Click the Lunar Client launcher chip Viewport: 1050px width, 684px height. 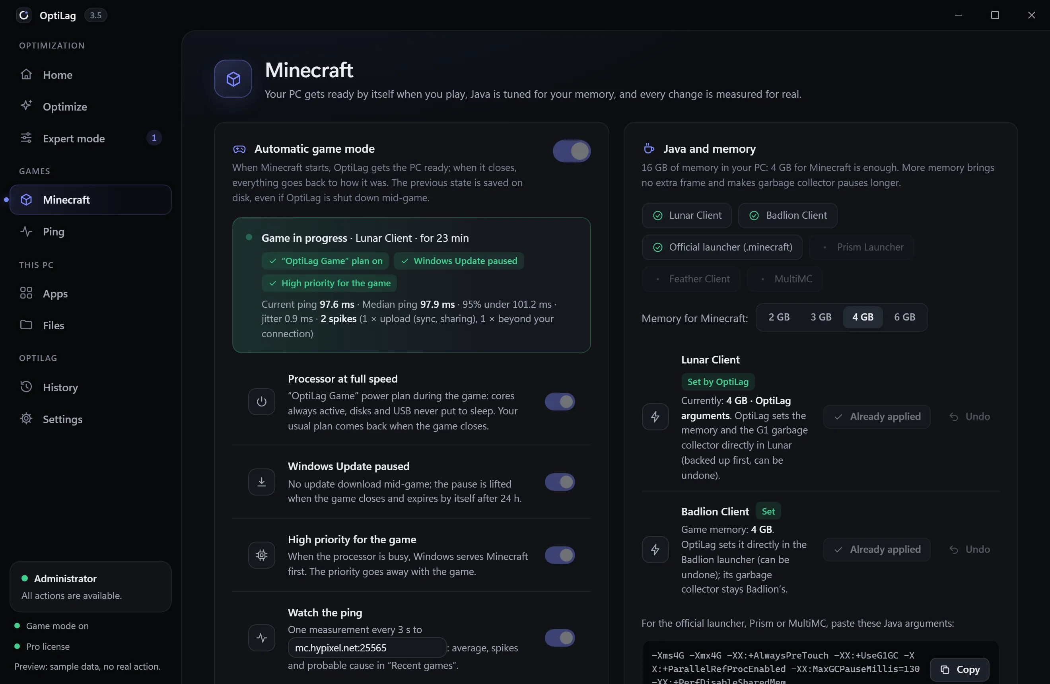tap(686, 216)
